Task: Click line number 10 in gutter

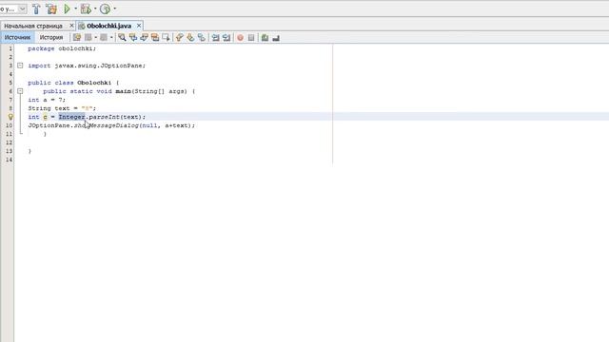Action: point(9,125)
